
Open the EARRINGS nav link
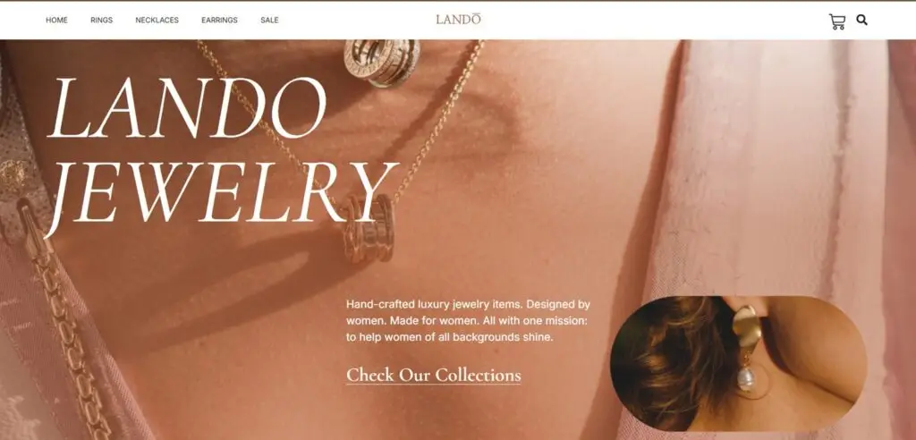click(x=220, y=20)
